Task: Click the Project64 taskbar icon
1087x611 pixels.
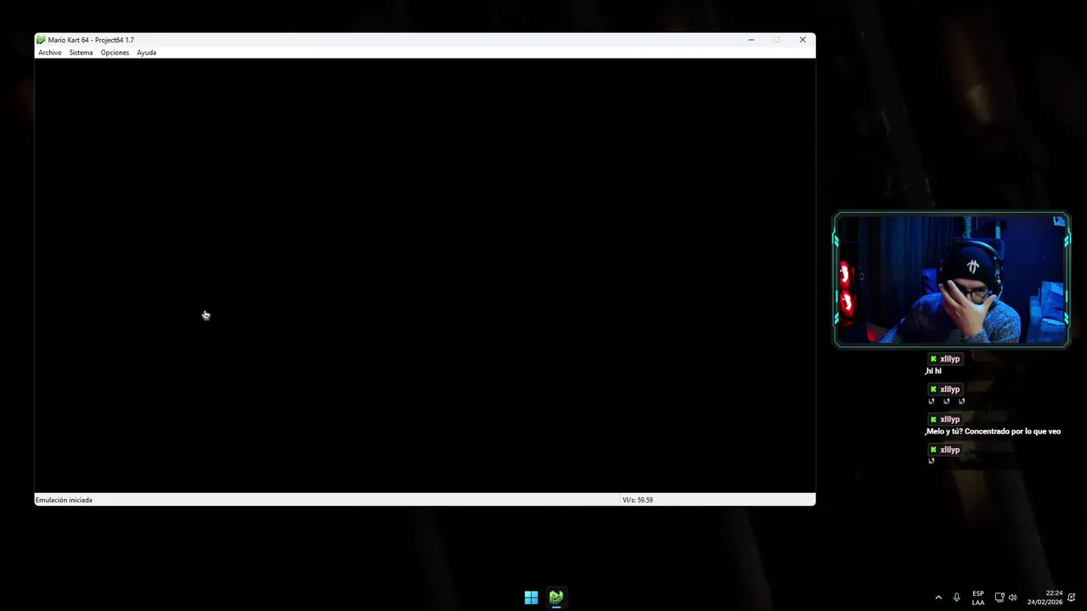Action: [x=556, y=597]
